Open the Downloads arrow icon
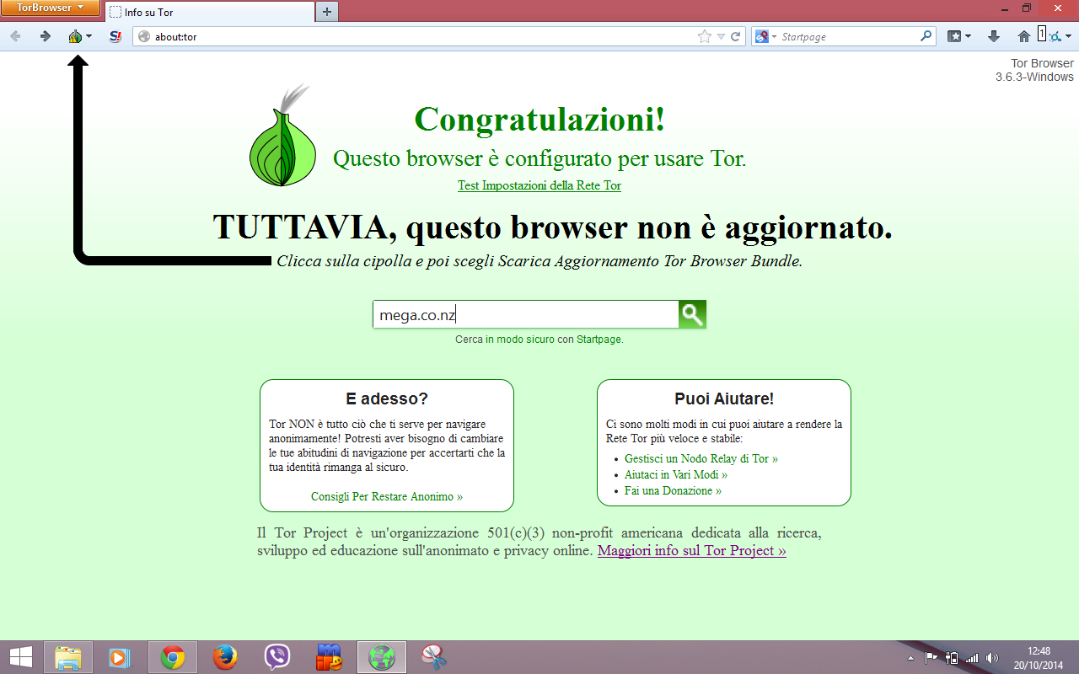 pos(994,36)
